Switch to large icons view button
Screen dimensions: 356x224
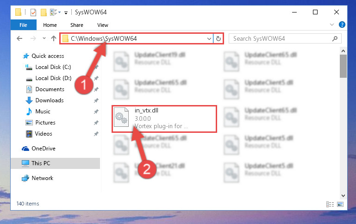[340, 204]
